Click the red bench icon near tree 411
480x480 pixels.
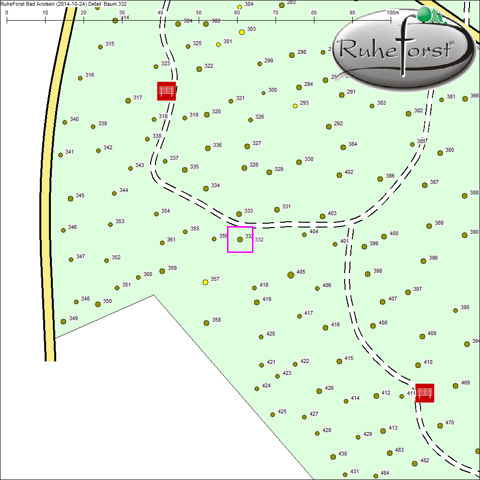pyautogui.click(x=424, y=393)
